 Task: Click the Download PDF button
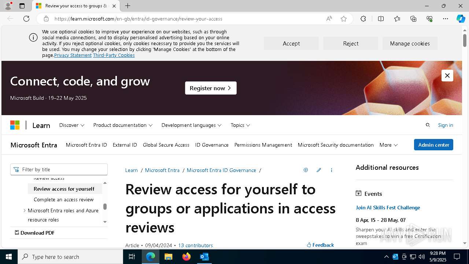tap(34, 233)
